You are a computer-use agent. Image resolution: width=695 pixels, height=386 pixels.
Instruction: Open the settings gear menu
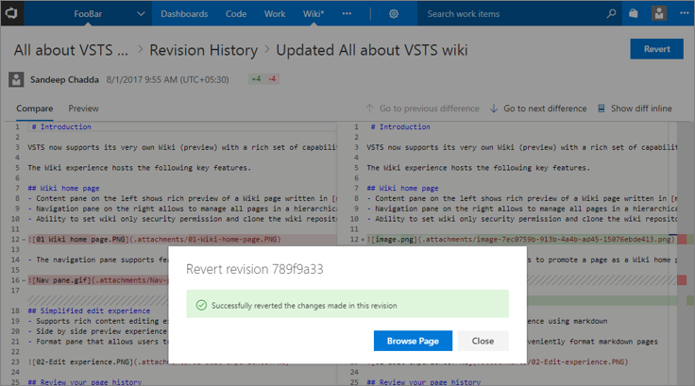(x=394, y=14)
